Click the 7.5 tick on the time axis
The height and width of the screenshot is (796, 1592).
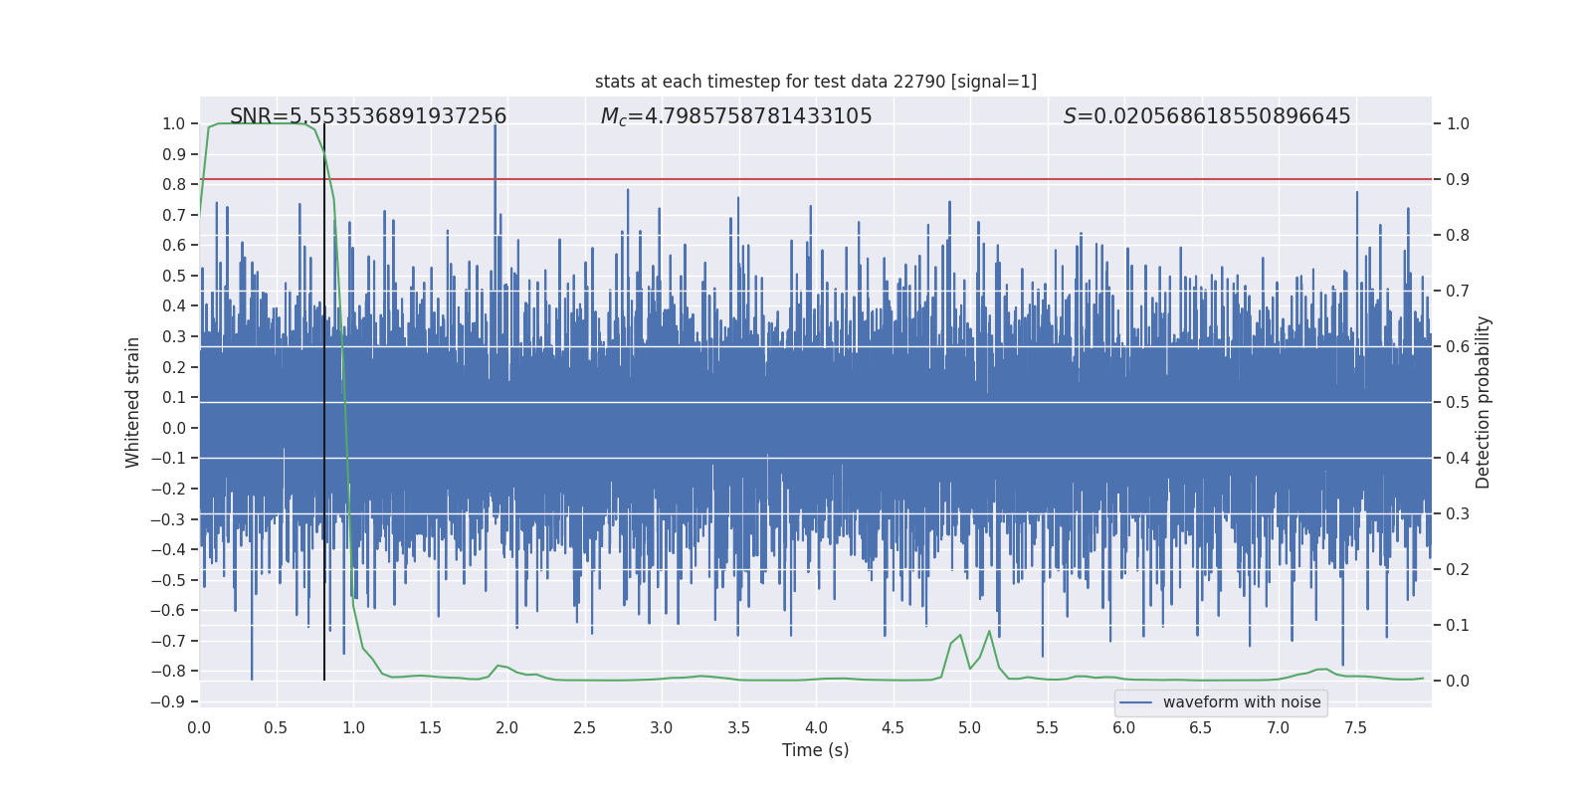(x=1355, y=727)
